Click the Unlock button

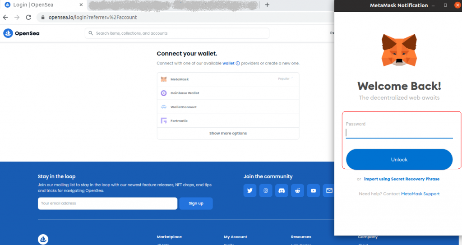[399, 160]
